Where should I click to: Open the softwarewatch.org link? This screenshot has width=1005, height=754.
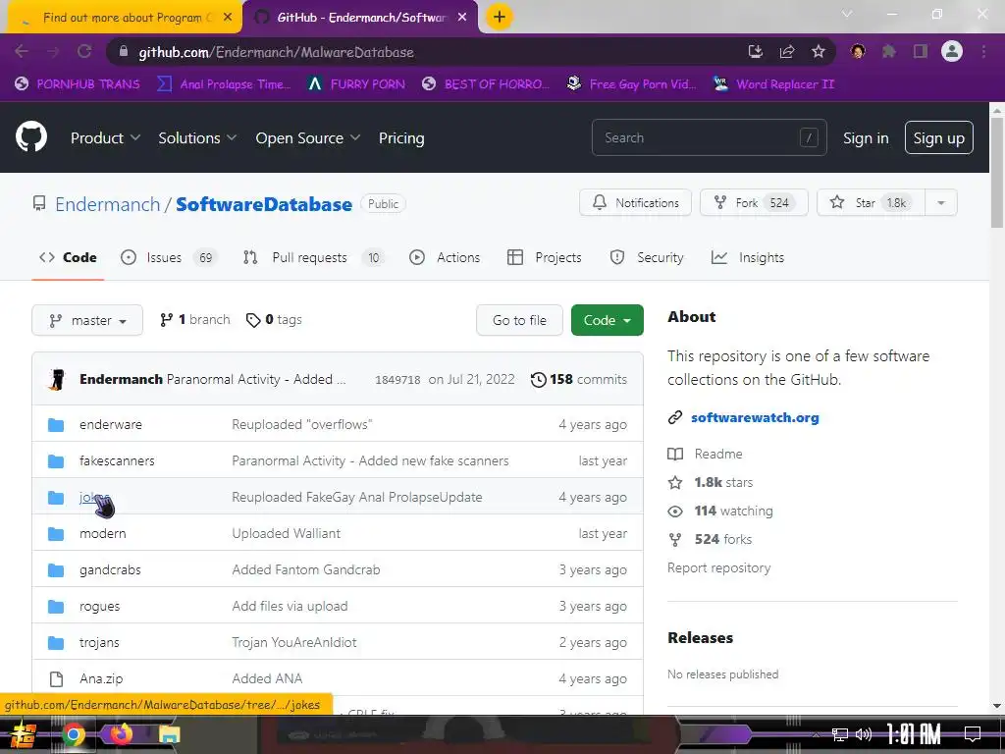[x=755, y=417]
